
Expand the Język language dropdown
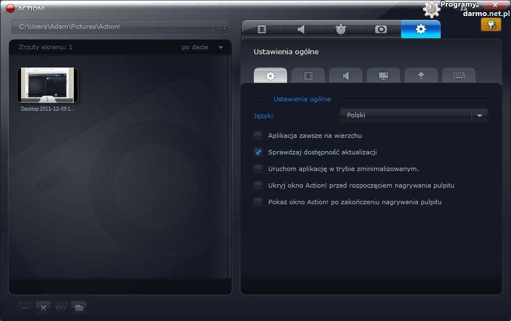tap(479, 115)
